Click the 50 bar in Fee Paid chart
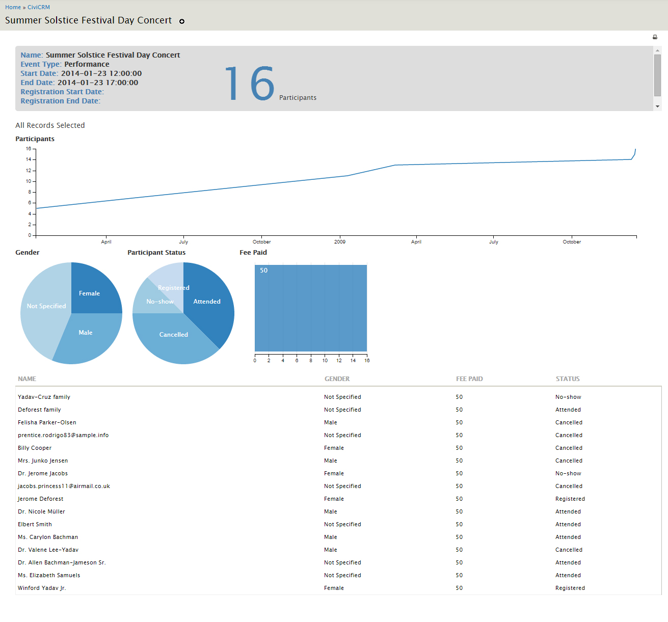 click(311, 308)
